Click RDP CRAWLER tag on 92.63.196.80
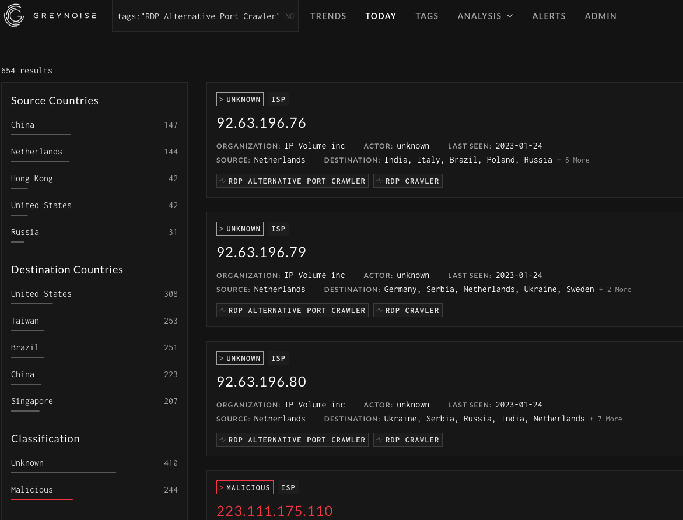The height and width of the screenshot is (520, 683). point(408,440)
